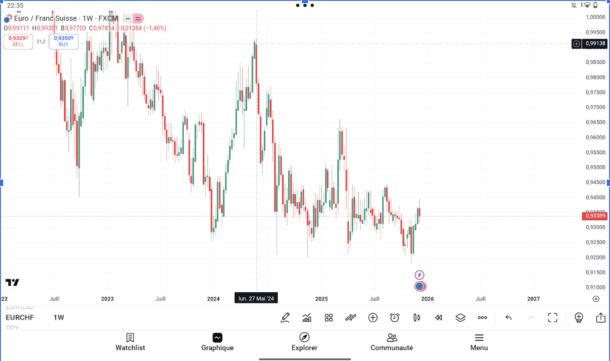Undo the last action with back arrow

509,318
